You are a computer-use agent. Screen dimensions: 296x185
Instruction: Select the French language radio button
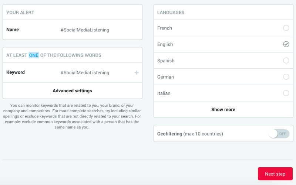(x=286, y=28)
